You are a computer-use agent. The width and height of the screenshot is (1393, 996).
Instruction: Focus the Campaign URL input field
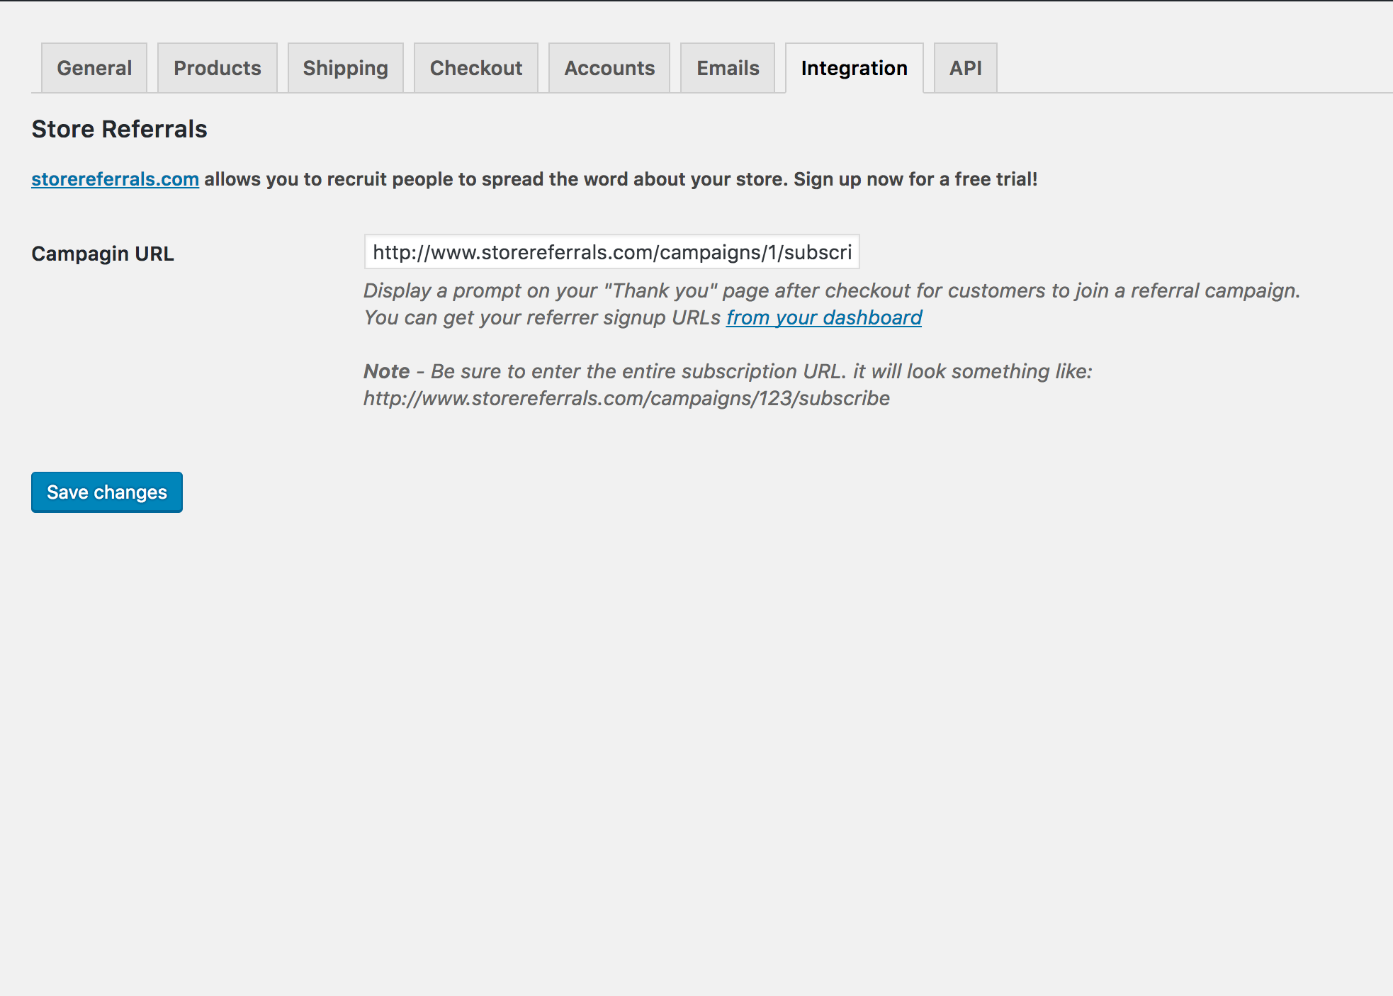click(x=612, y=251)
